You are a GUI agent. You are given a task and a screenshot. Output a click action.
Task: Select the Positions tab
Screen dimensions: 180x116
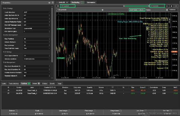[25, 83]
